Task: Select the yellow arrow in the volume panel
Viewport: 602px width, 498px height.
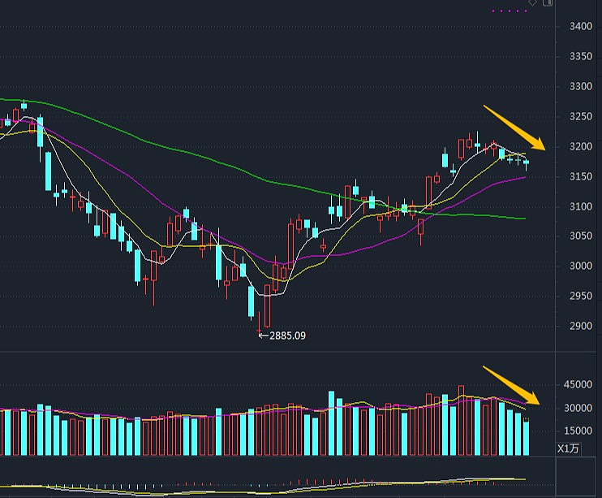Action: pos(513,385)
